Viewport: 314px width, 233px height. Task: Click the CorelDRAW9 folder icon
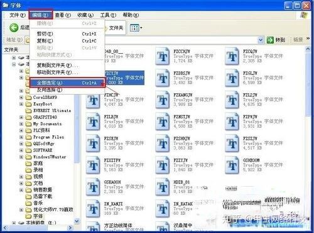[x=28, y=97]
